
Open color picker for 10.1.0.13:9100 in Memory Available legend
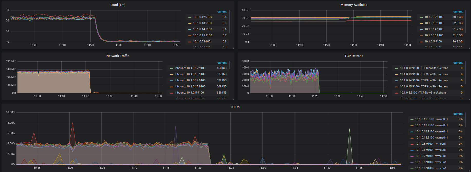(421, 23)
